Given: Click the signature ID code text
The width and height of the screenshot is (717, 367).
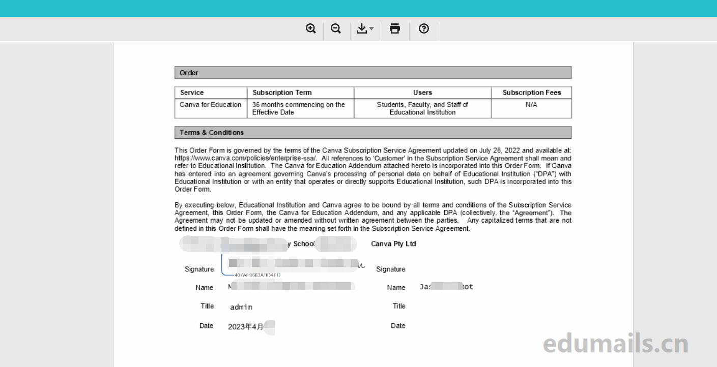Looking at the screenshot, I should pyautogui.click(x=257, y=275).
